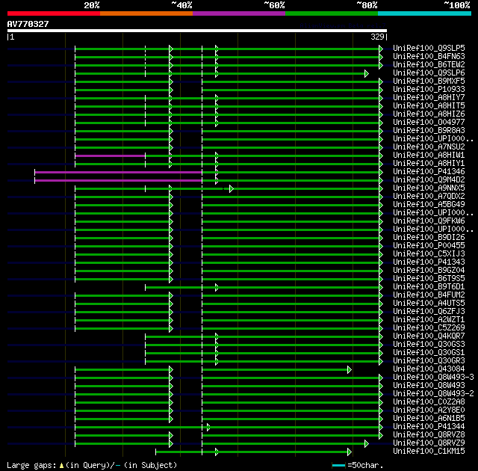Click the red 20% identity legend segment
The width and height of the screenshot is (478, 471).
(54, 13)
